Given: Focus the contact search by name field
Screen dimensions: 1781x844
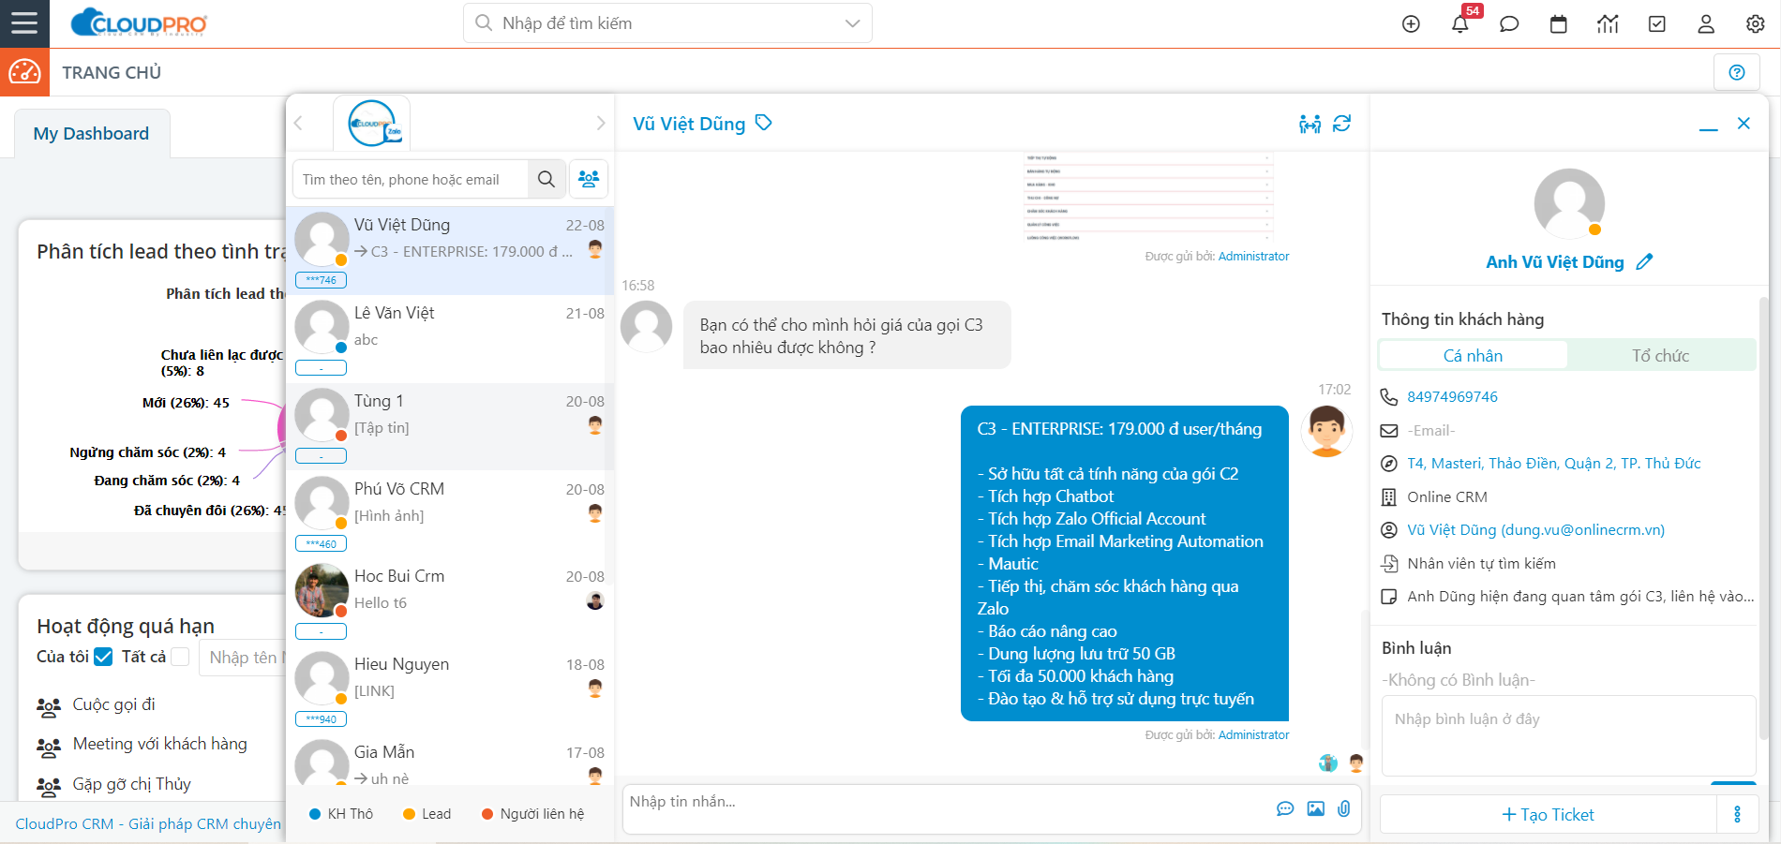Looking at the screenshot, I should pos(411,179).
